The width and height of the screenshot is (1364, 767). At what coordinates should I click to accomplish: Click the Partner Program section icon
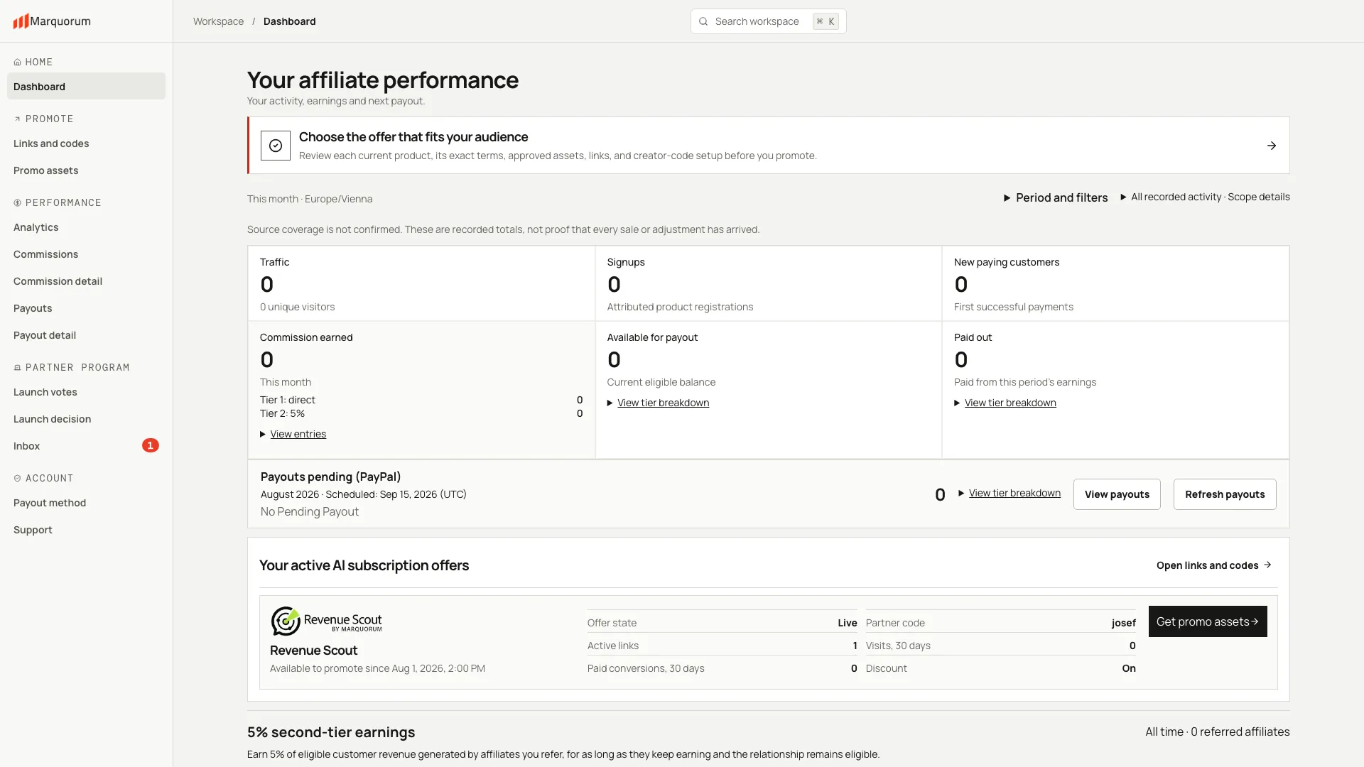(17, 368)
